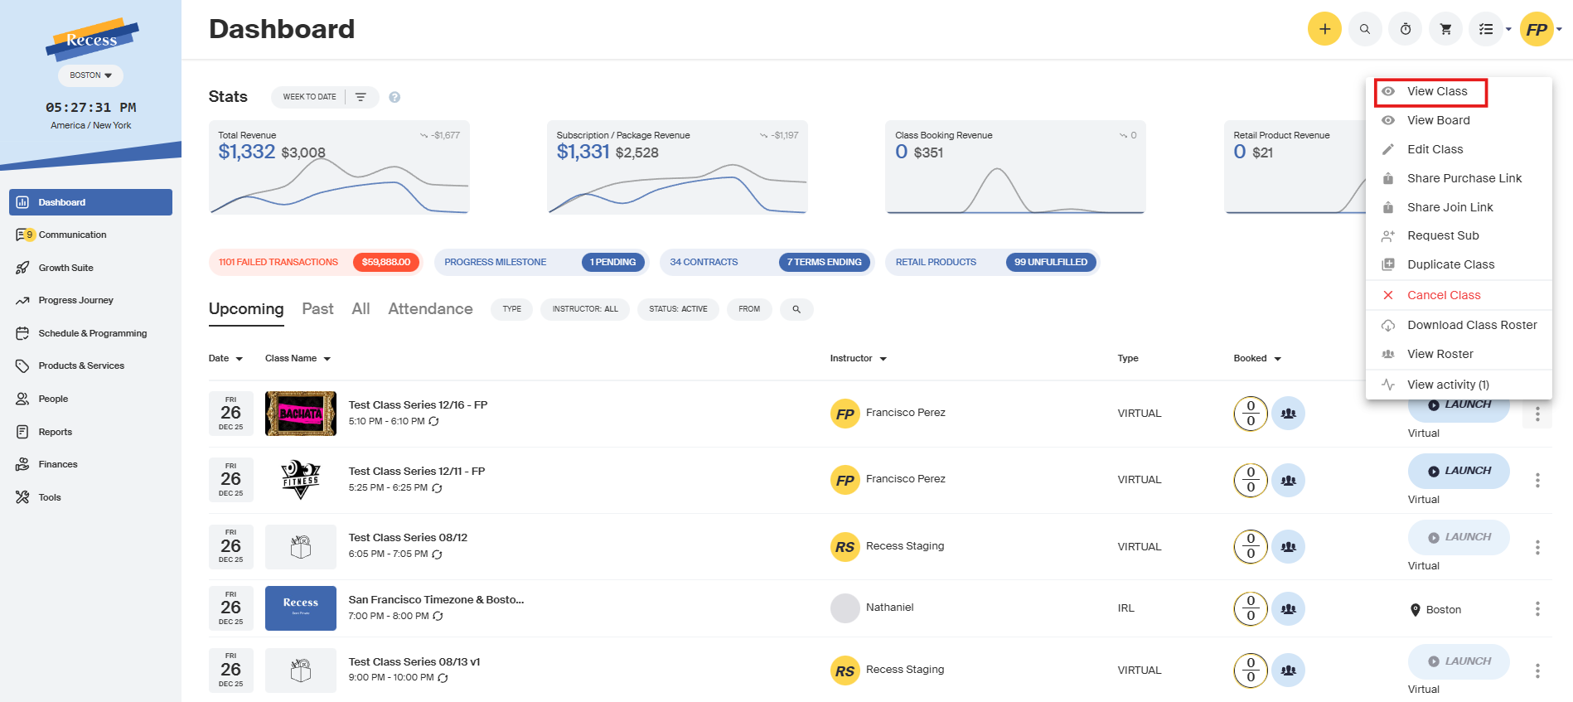Open the checklist tasks icon
This screenshot has width=1573, height=702.
[1486, 29]
